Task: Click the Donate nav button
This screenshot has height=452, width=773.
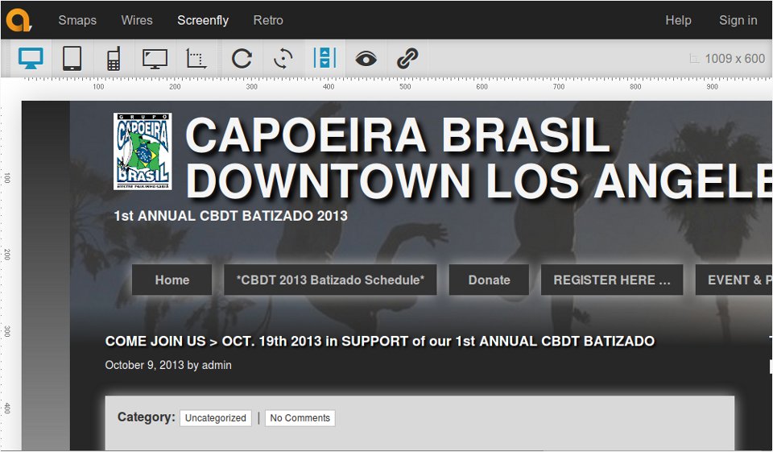Action: 489,280
